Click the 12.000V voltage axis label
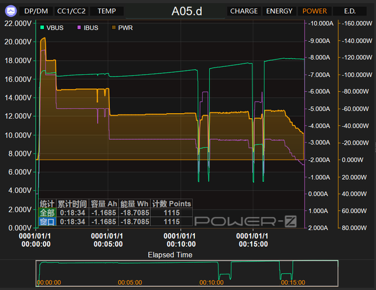The height and width of the screenshot is (290, 376). click(18, 116)
